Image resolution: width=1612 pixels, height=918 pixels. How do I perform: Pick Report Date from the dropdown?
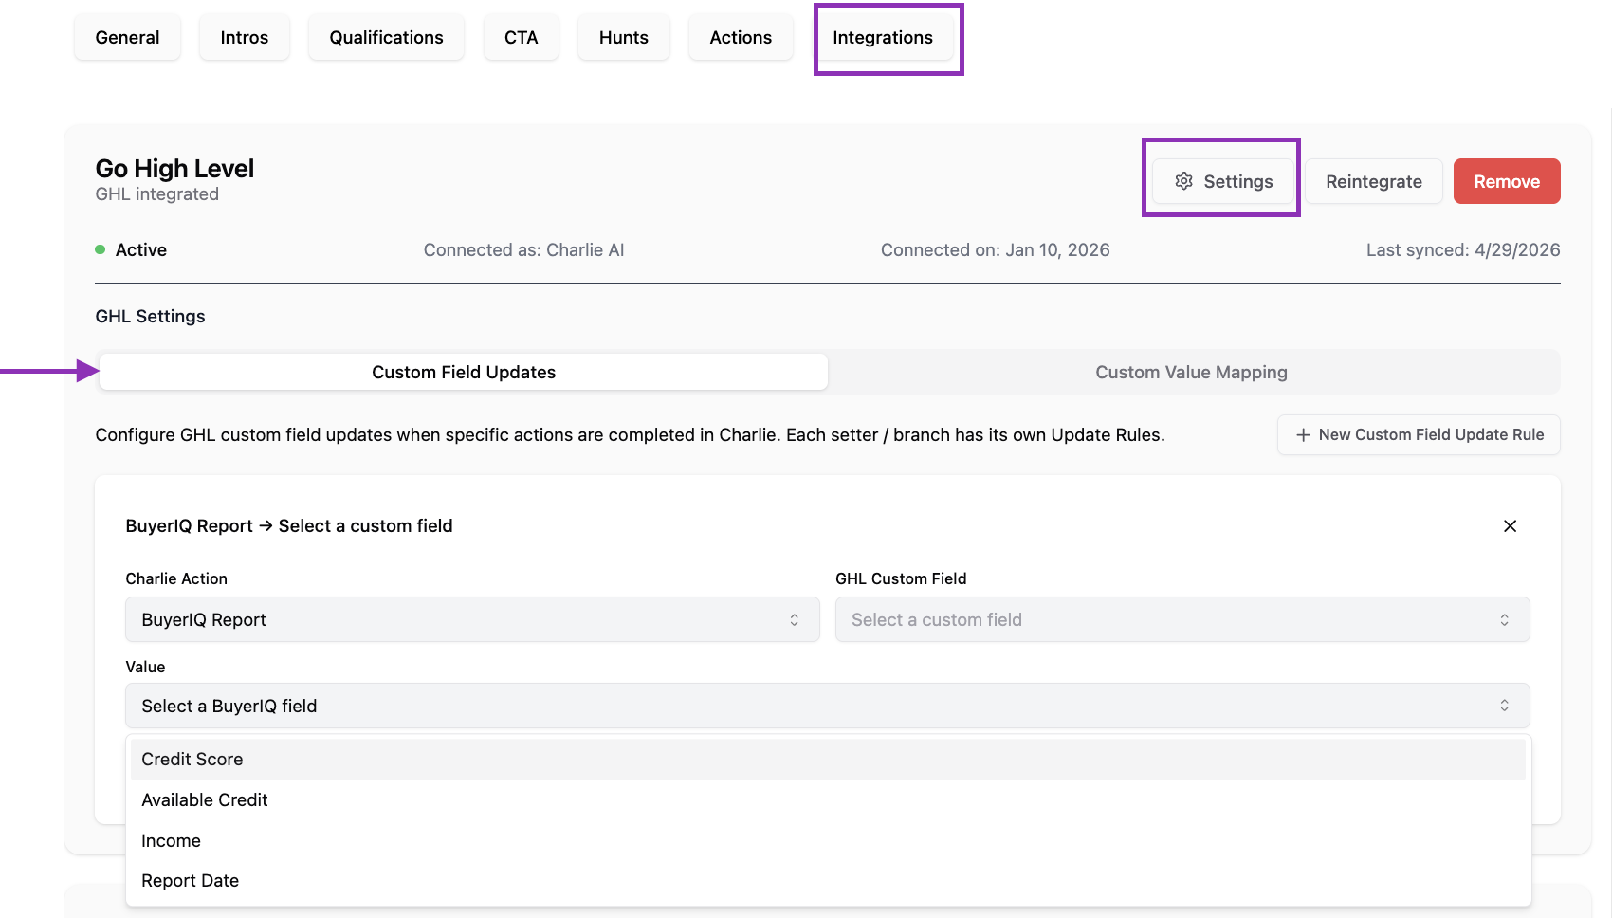pos(828,881)
